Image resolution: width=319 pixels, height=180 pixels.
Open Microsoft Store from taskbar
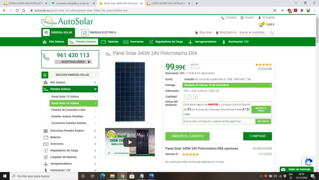click(132, 176)
